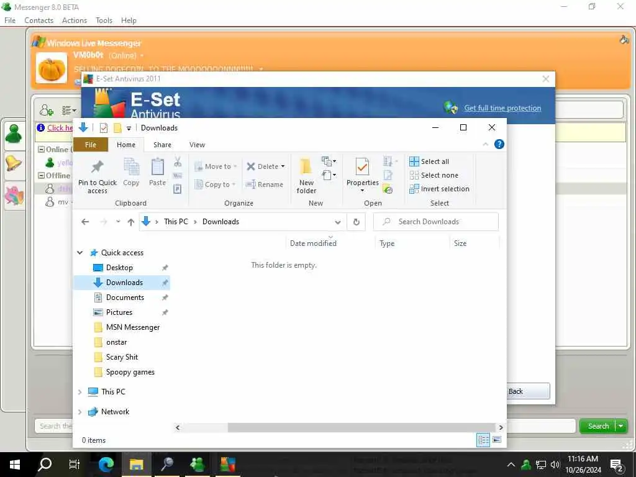Open Properties checkmark icon in ribbon

pyautogui.click(x=362, y=166)
